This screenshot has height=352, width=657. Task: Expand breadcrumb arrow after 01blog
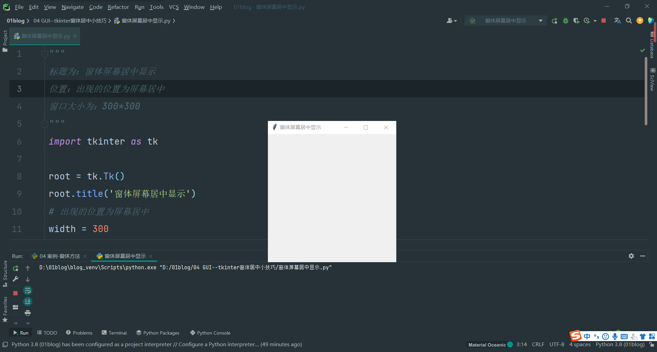(x=28, y=21)
